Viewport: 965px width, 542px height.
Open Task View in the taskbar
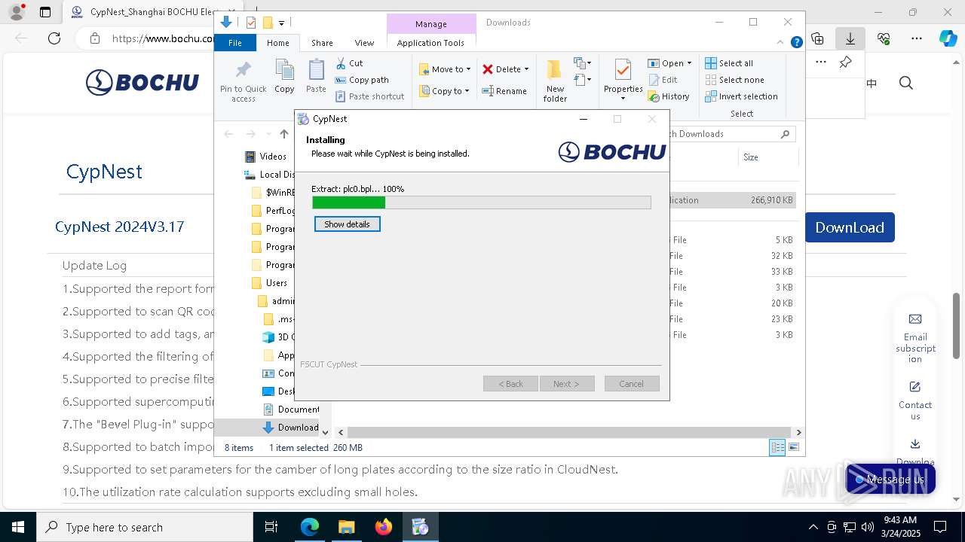click(x=272, y=527)
